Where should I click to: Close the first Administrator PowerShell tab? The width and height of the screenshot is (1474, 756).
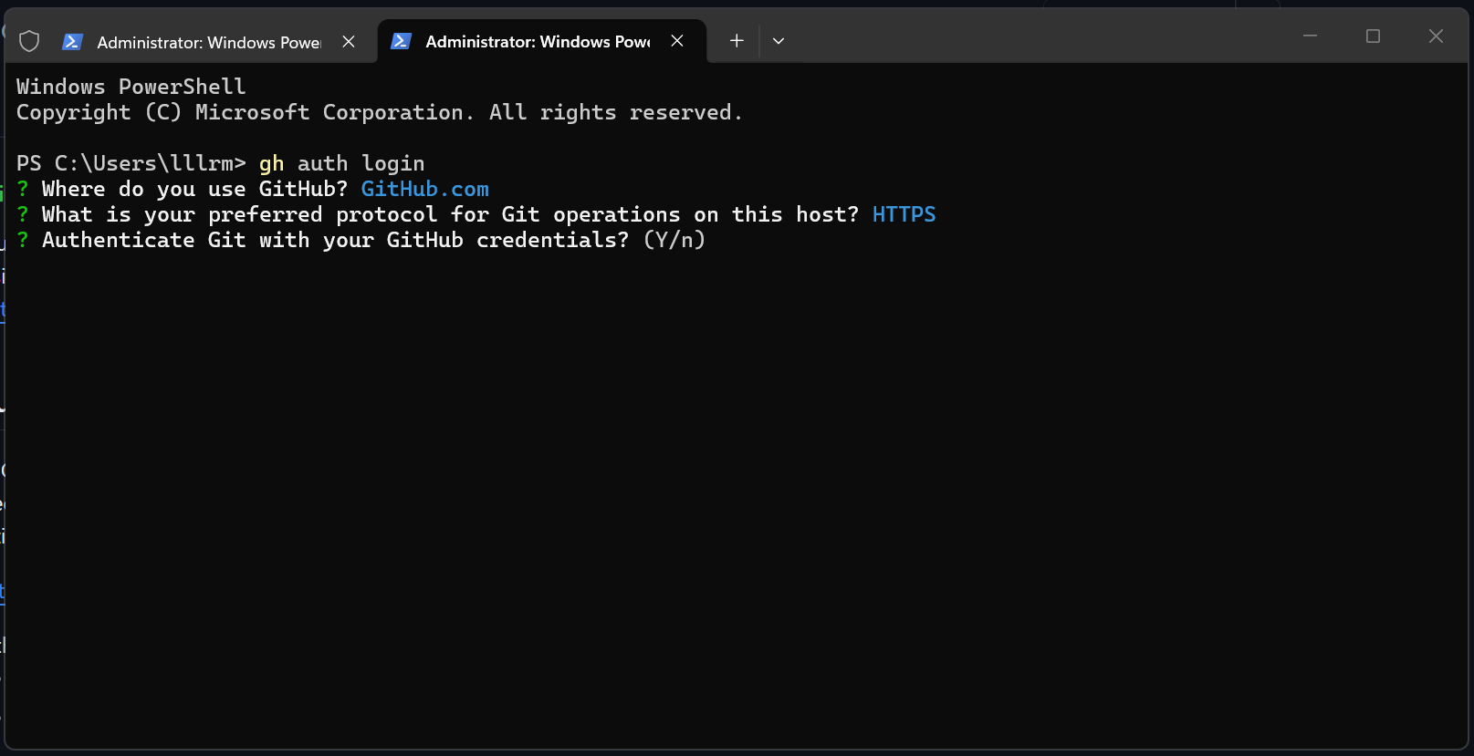pos(349,41)
